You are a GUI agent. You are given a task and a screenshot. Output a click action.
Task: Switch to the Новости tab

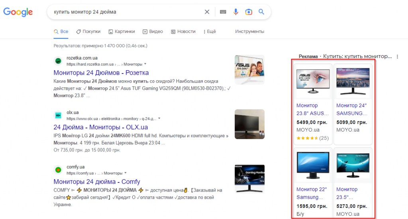pyautogui.click(x=183, y=31)
